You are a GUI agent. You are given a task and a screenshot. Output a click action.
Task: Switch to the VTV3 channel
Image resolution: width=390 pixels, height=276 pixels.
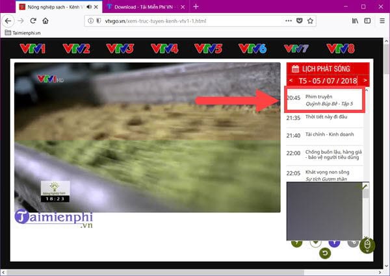(120, 49)
